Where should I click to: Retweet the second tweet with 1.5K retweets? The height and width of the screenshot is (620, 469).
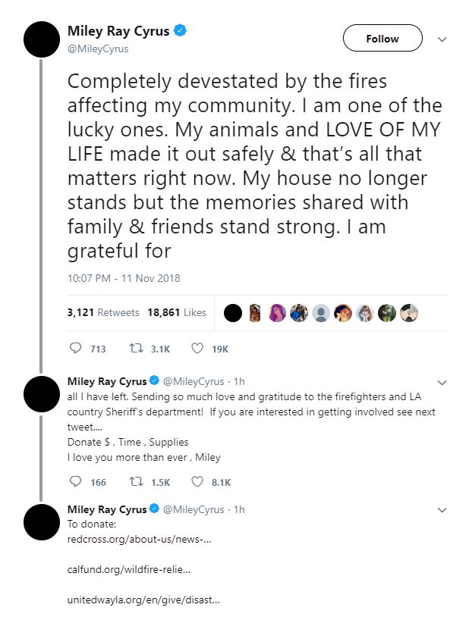(139, 481)
